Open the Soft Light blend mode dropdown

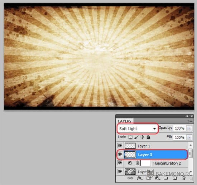[138, 128]
